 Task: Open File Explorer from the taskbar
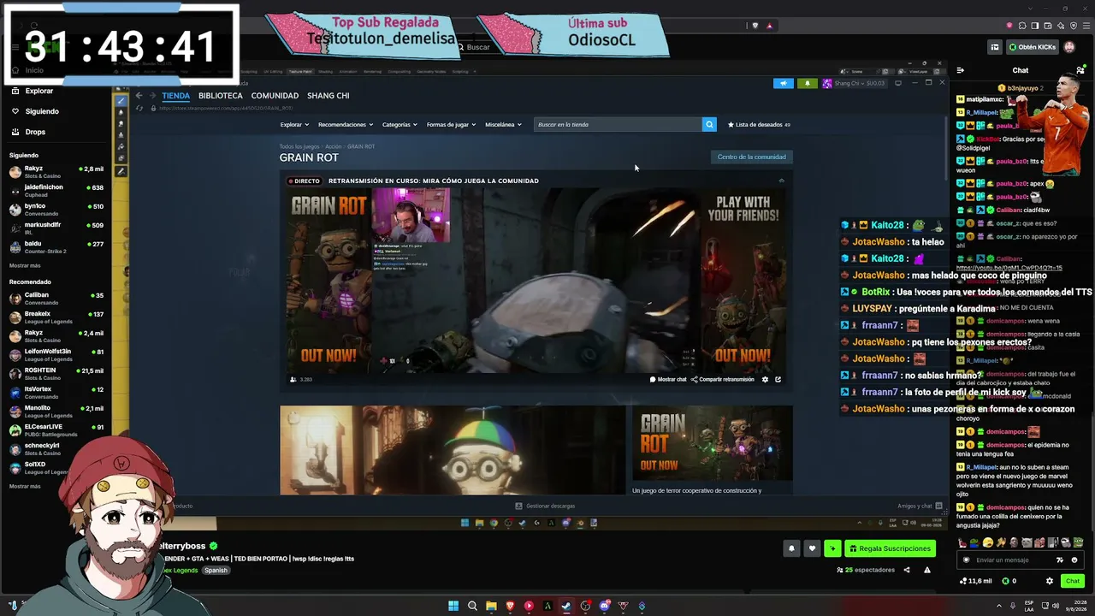[491, 607]
